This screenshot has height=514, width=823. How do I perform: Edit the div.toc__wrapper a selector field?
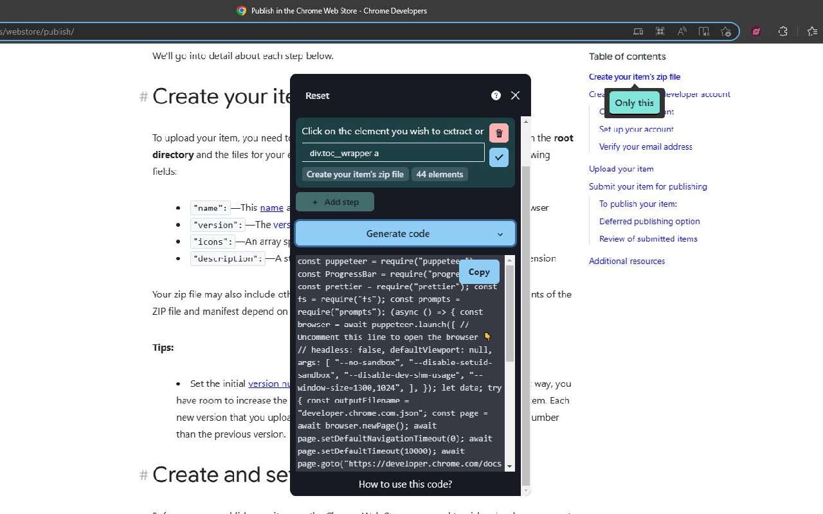pyautogui.click(x=393, y=153)
